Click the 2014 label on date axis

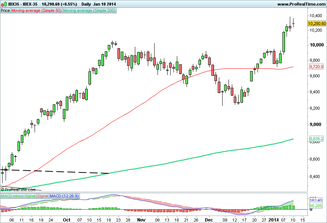pos(273,220)
